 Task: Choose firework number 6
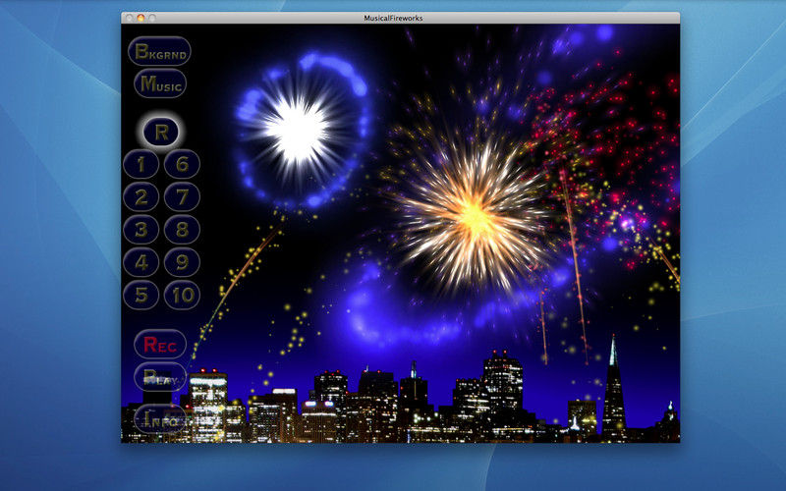[182, 164]
